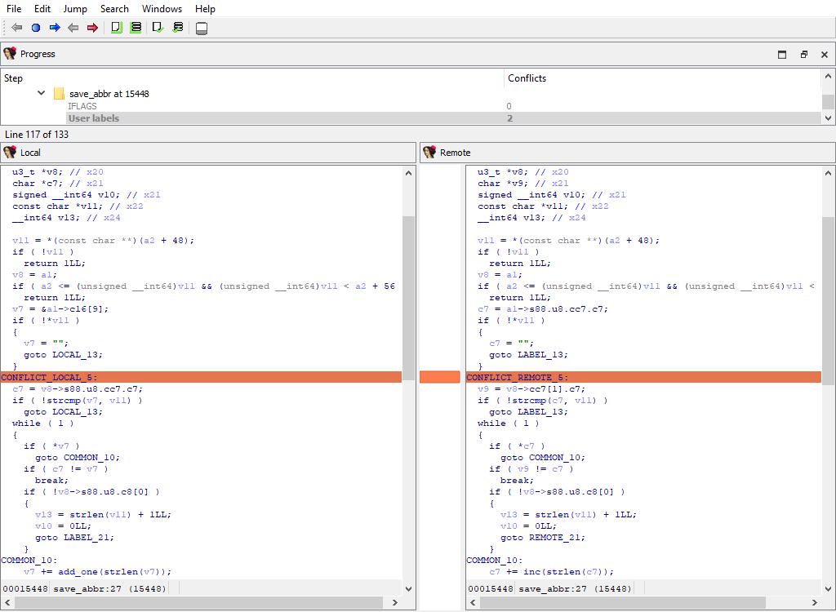Select the User labels step row

[x=93, y=118]
